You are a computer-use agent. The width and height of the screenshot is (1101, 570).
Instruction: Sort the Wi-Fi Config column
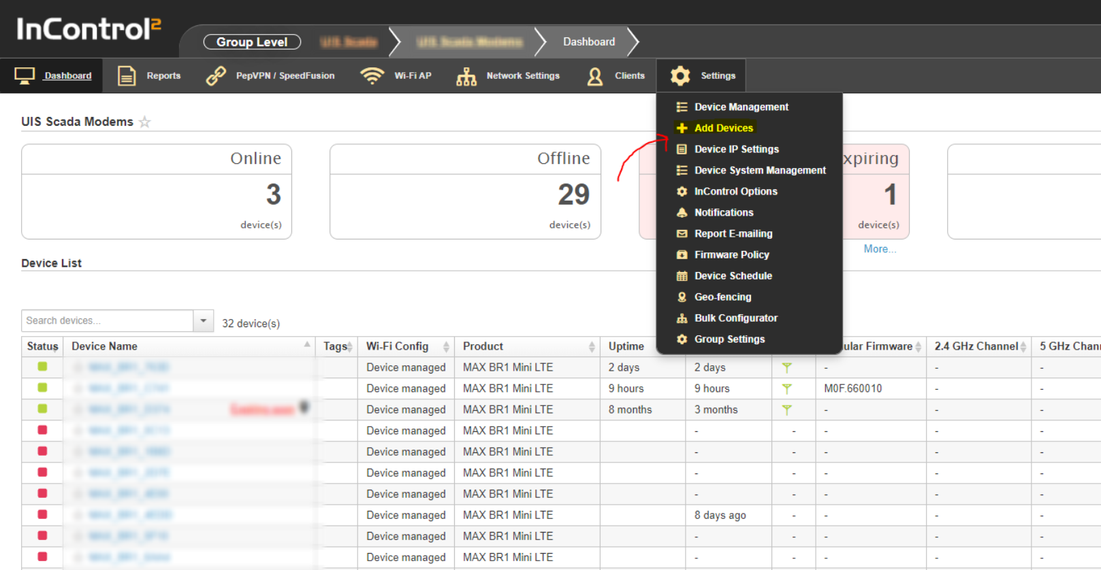[x=446, y=347]
